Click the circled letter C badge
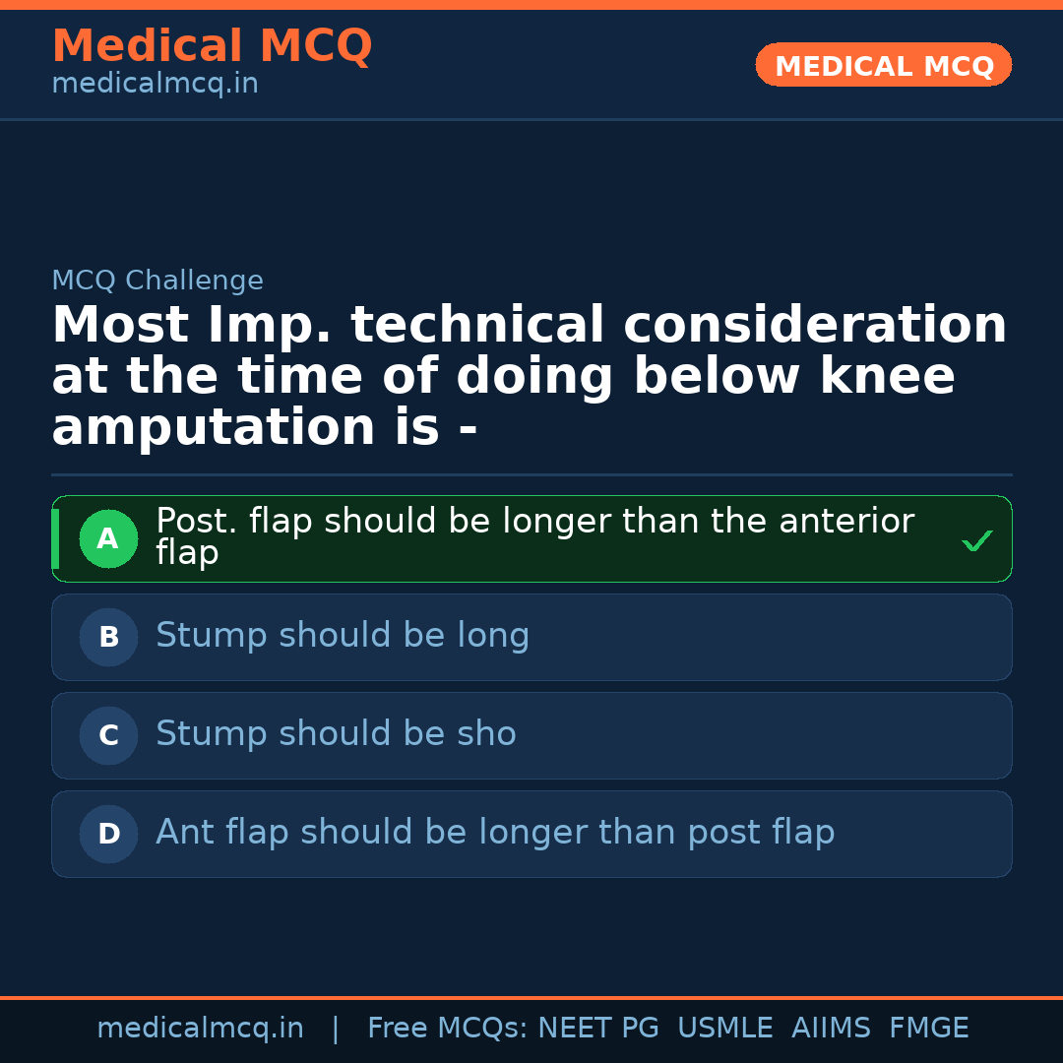 (x=108, y=736)
